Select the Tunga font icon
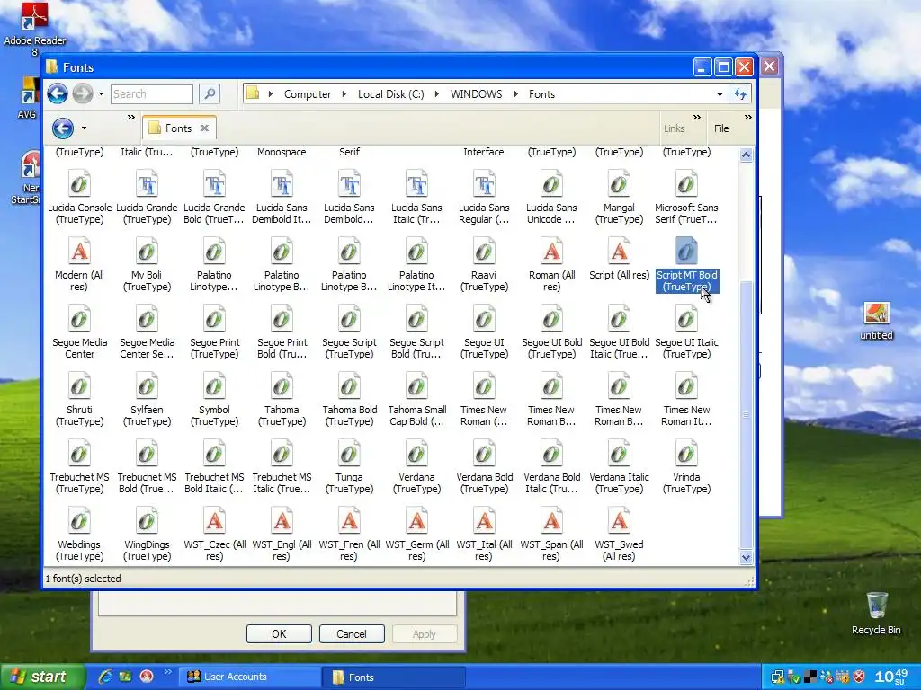 tap(350, 454)
